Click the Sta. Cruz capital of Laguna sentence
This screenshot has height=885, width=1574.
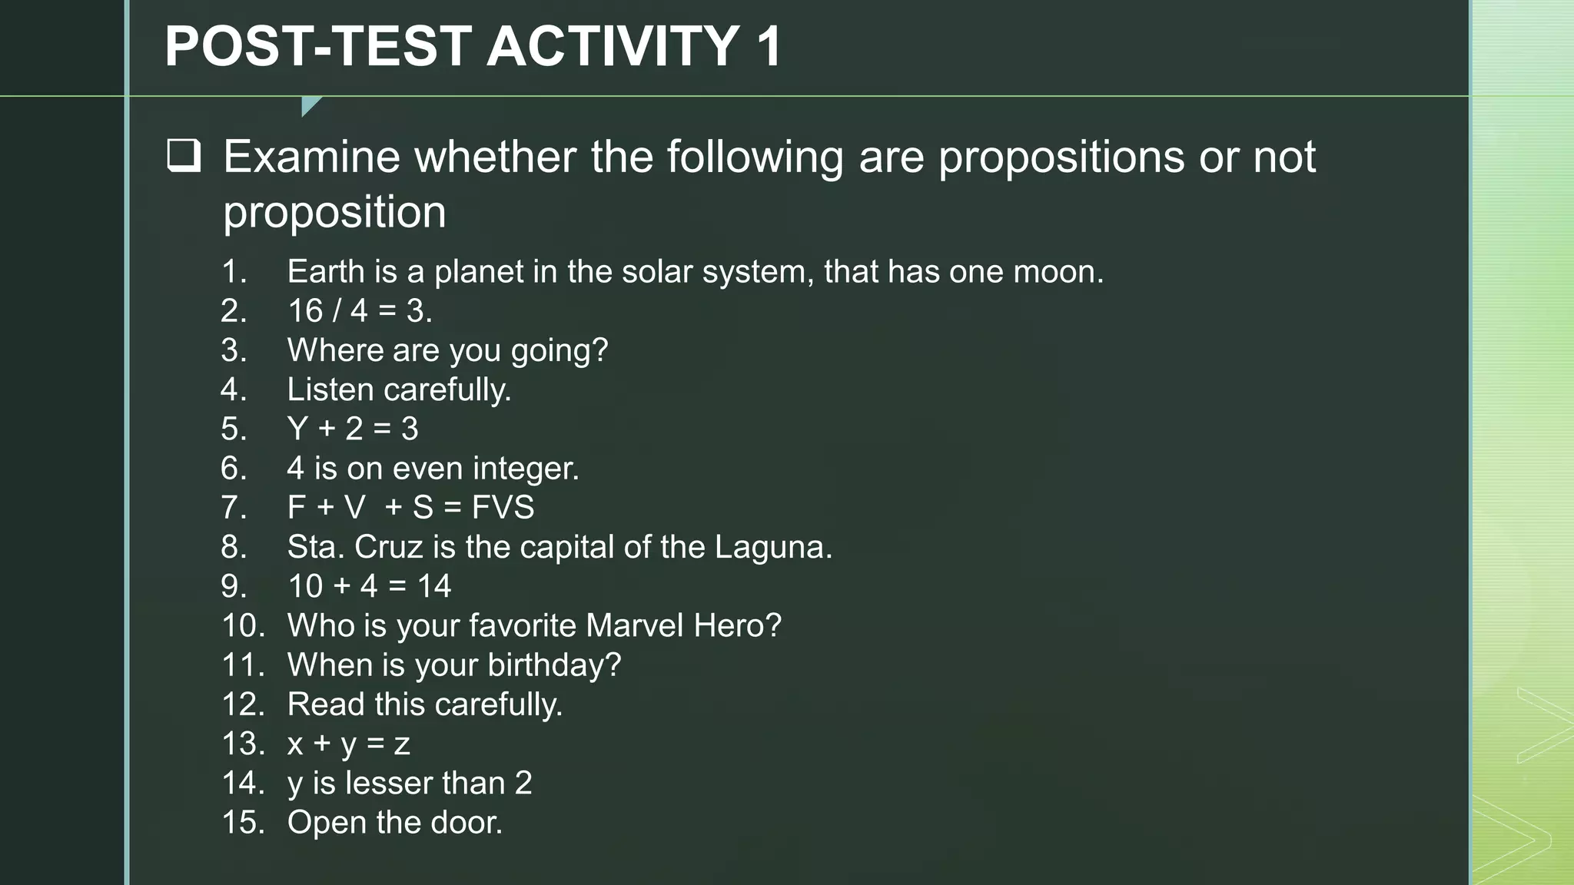(x=560, y=547)
